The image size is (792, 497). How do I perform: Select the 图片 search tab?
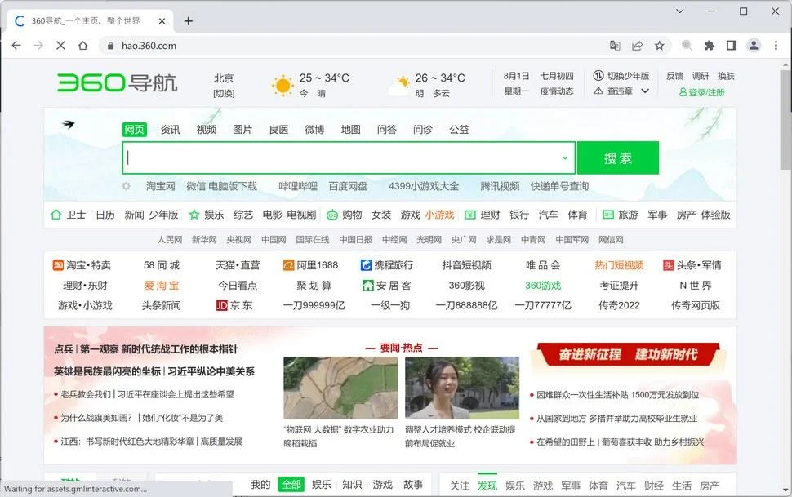242,130
